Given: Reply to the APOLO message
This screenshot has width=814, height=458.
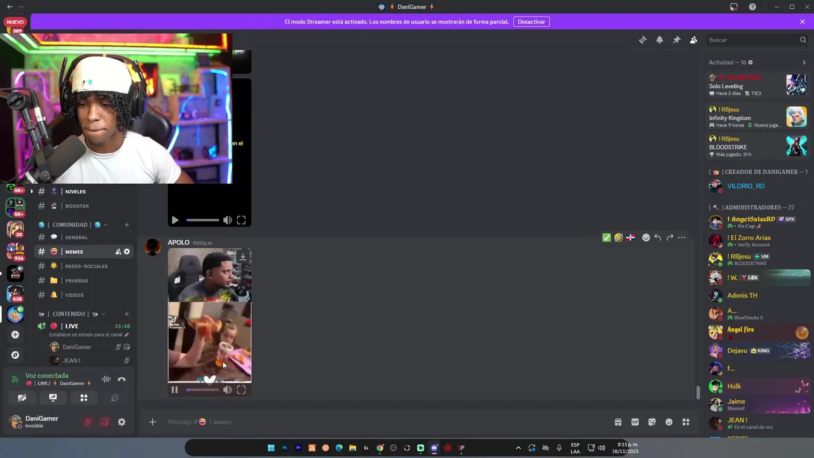Looking at the screenshot, I should pos(658,237).
